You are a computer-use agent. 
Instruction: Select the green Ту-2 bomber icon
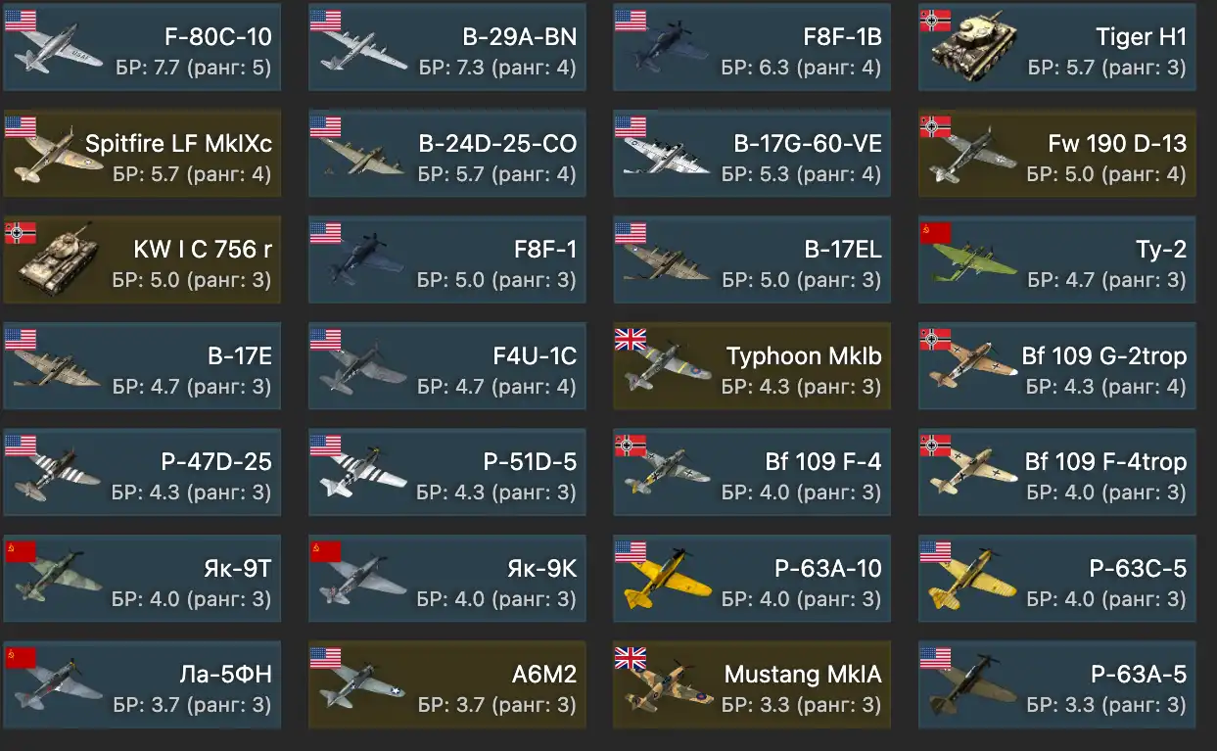[x=971, y=263]
